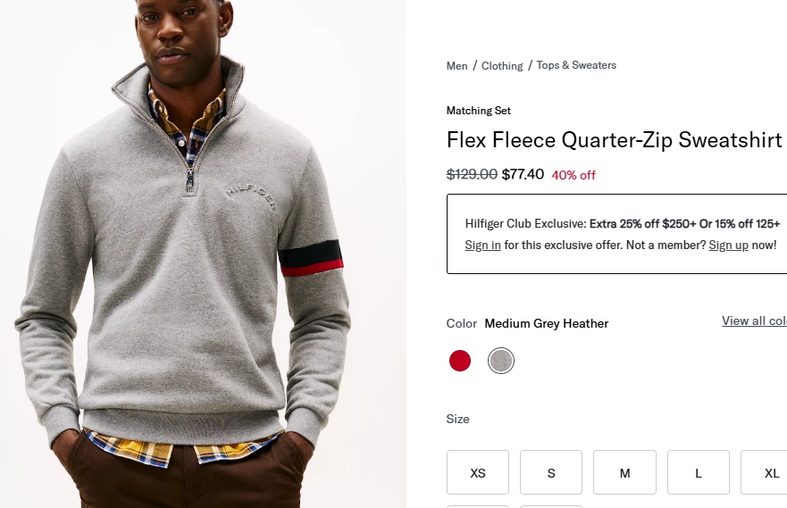Click the Flex Fleece Quarter-Zip Sweatshirt title
Image resolution: width=787 pixels, height=508 pixels.
[x=614, y=140]
